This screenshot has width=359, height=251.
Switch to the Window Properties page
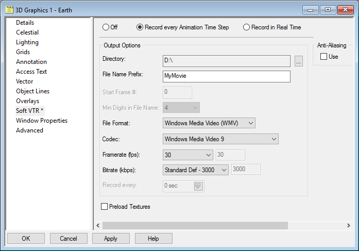[x=42, y=121]
